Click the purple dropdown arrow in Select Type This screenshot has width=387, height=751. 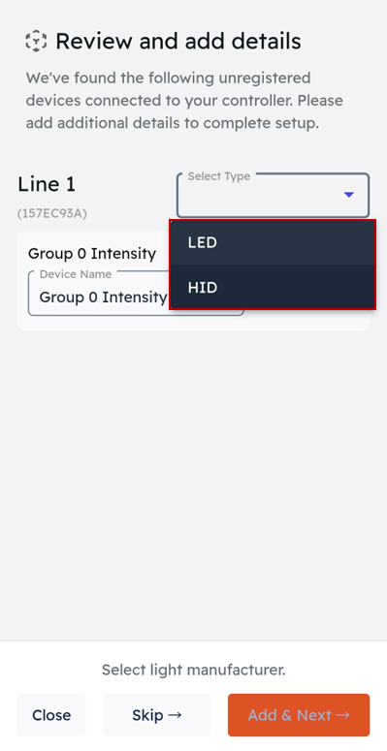tap(349, 195)
